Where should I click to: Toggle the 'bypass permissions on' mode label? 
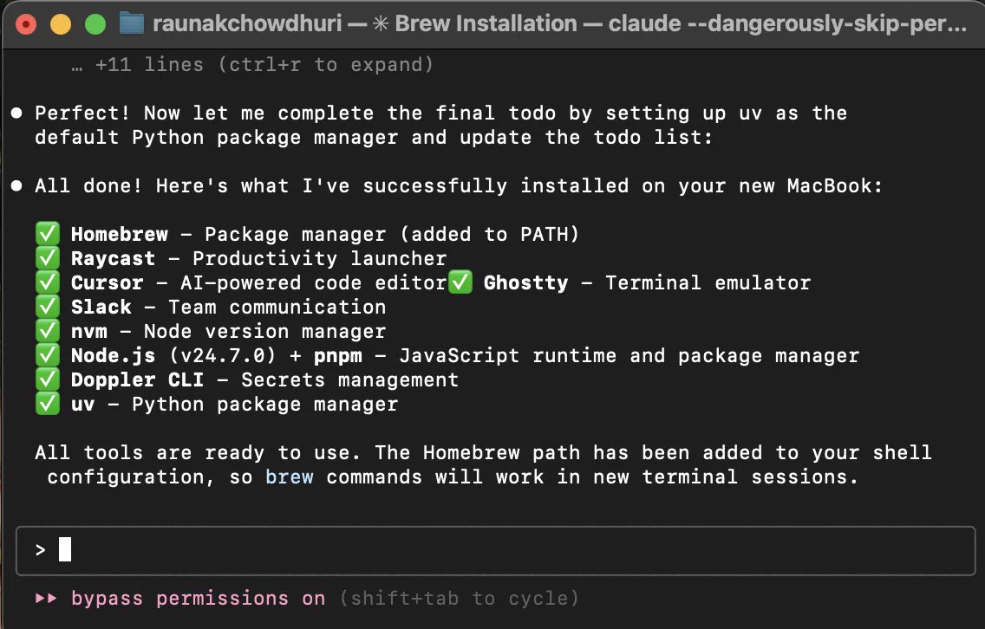coord(198,598)
